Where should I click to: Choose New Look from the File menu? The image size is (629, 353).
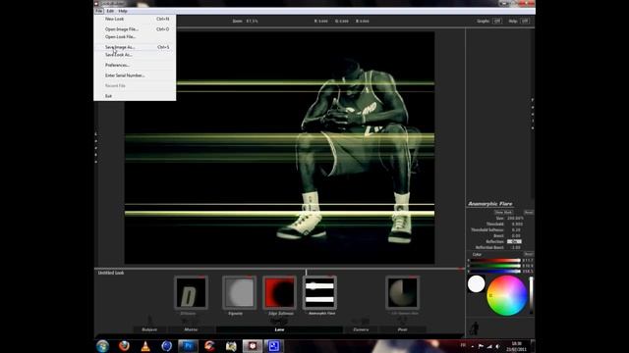(x=135, y=19)
